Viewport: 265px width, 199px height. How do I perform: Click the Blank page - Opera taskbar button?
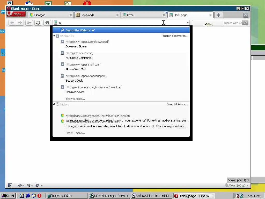(194, 196)
